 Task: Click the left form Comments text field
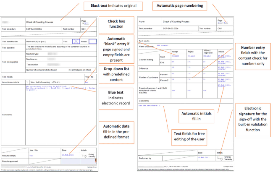tap(61, 115)
